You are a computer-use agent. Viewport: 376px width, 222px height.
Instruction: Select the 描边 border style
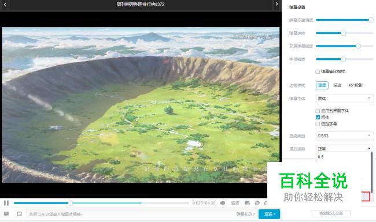(337, 85)
